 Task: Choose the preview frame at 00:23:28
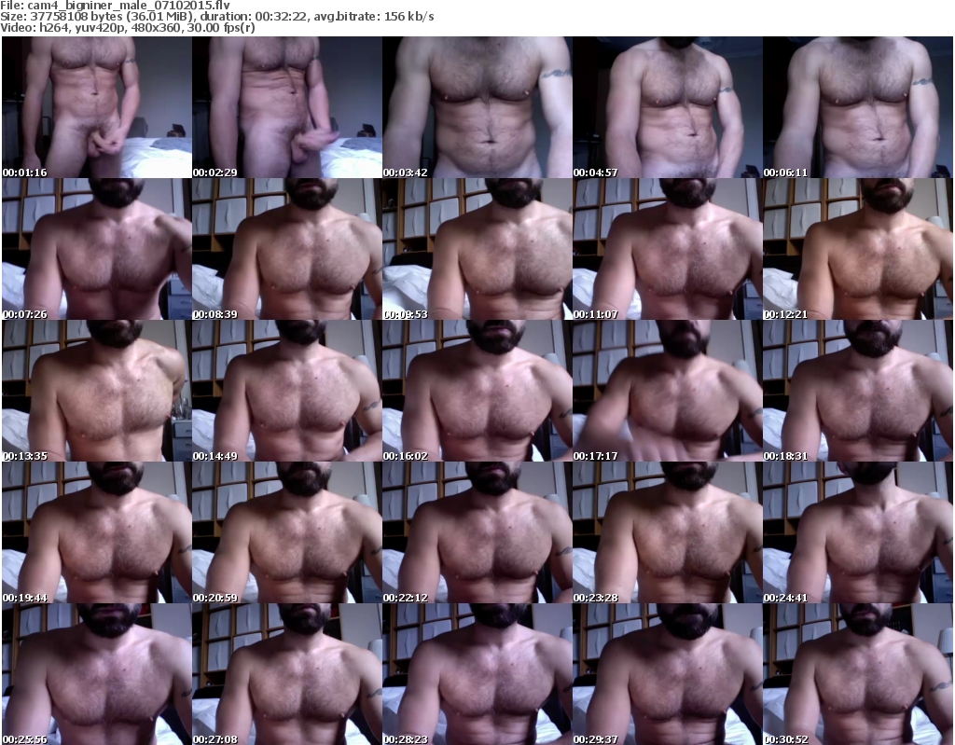coord(668,532)
